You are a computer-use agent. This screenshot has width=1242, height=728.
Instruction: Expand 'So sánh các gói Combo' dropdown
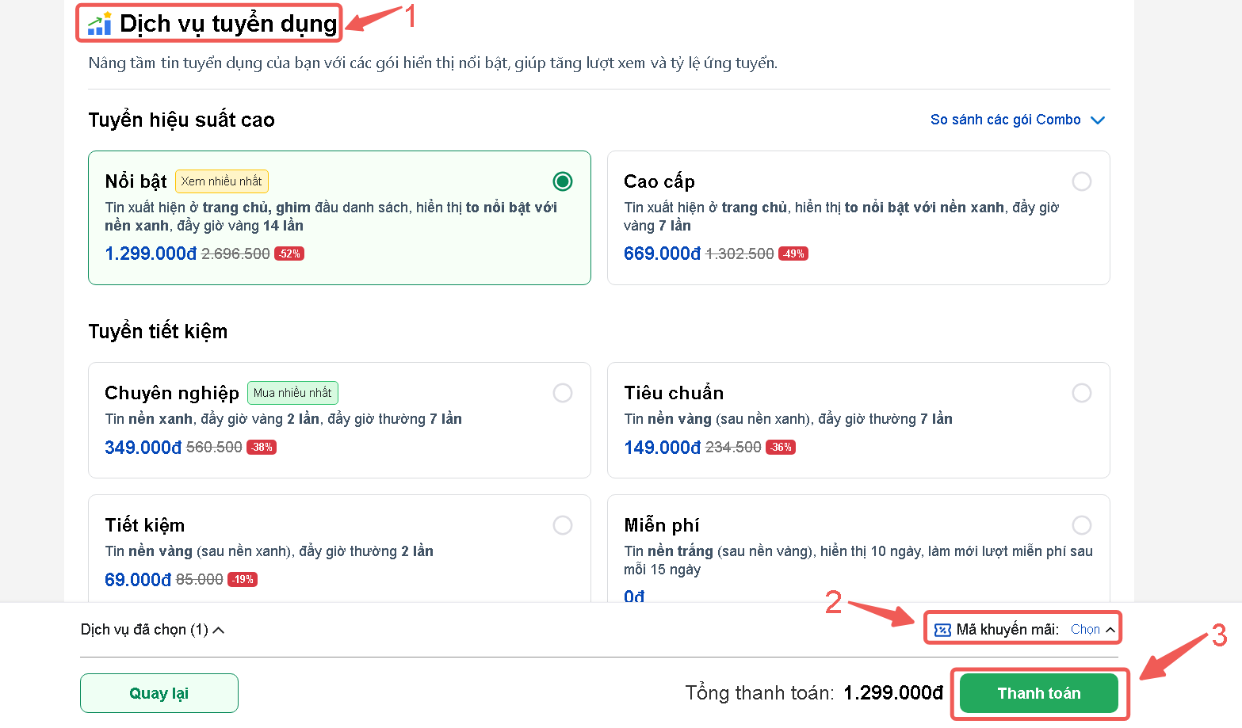click(x=1017, y=120)
